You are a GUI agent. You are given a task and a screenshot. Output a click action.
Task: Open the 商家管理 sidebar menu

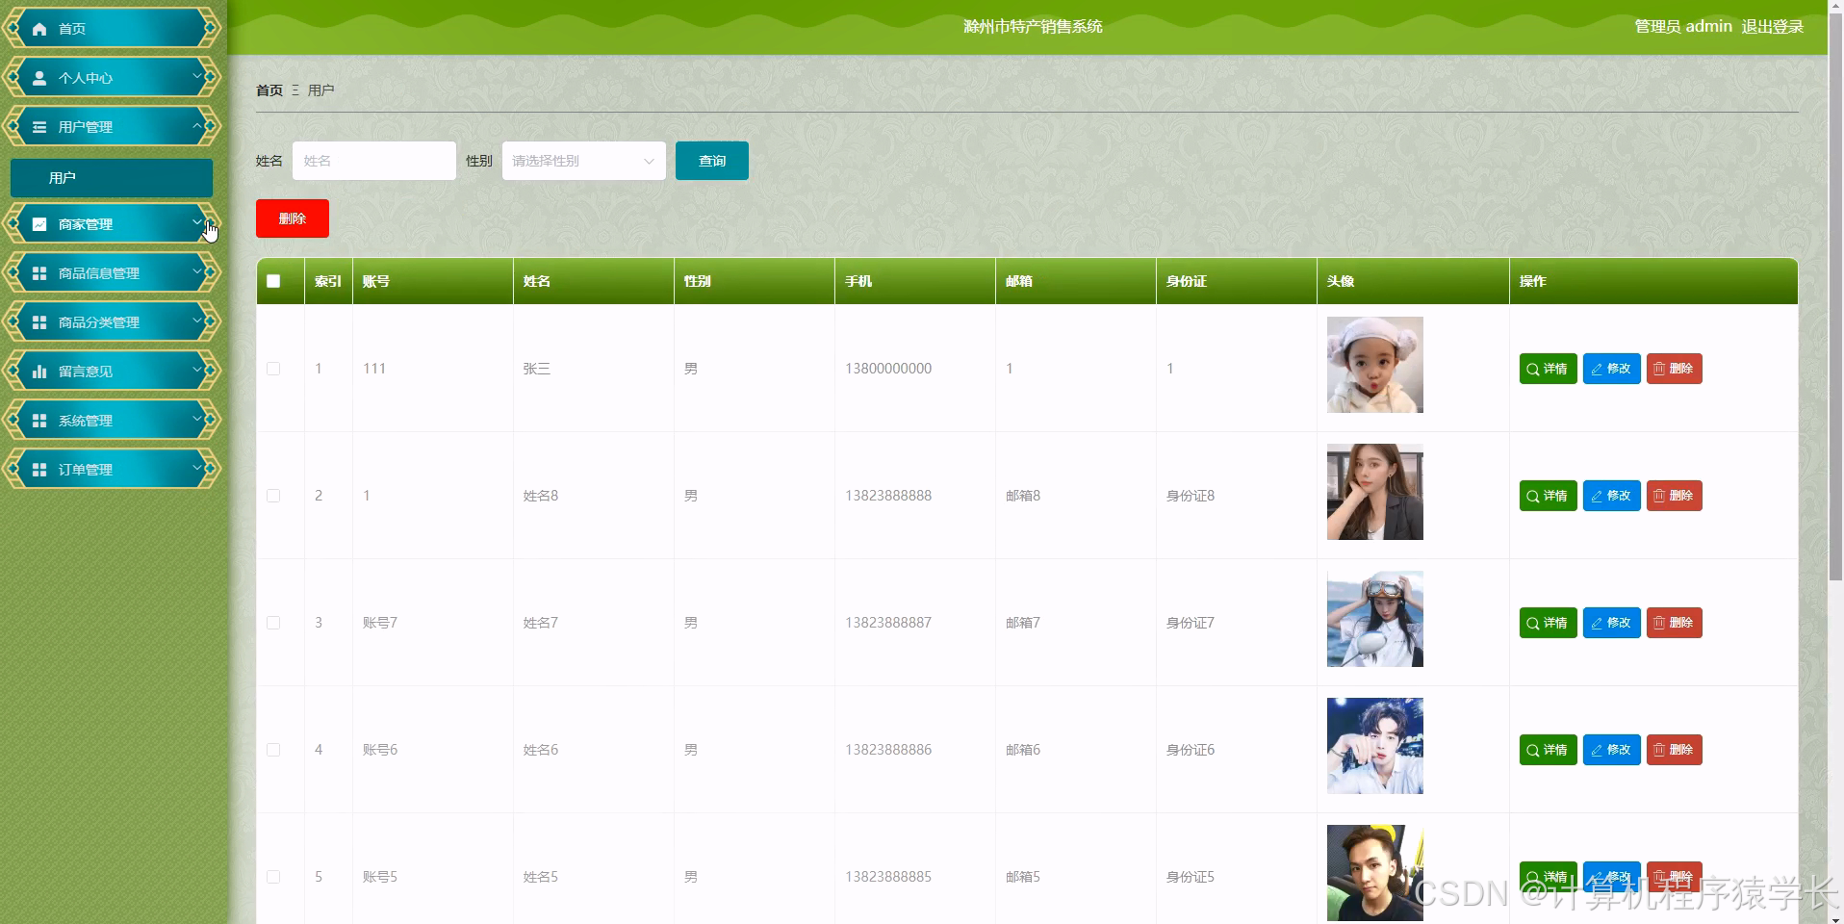pos(112,224)
